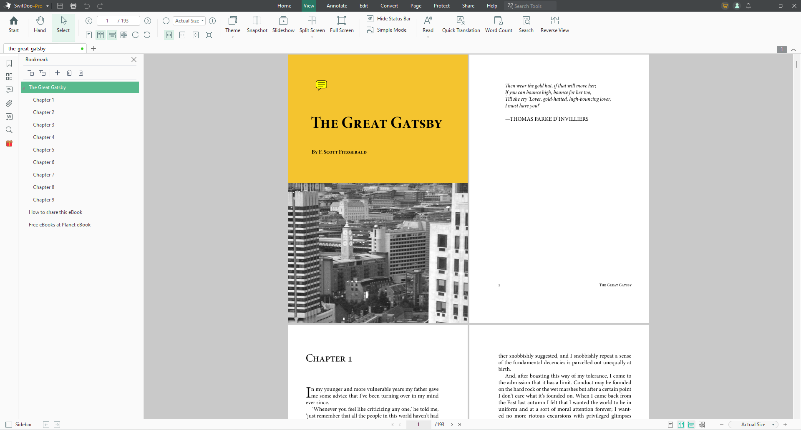This screenshot has height=430, width=801.
Task: Click the Search Tools field
Action: (530, 6)
